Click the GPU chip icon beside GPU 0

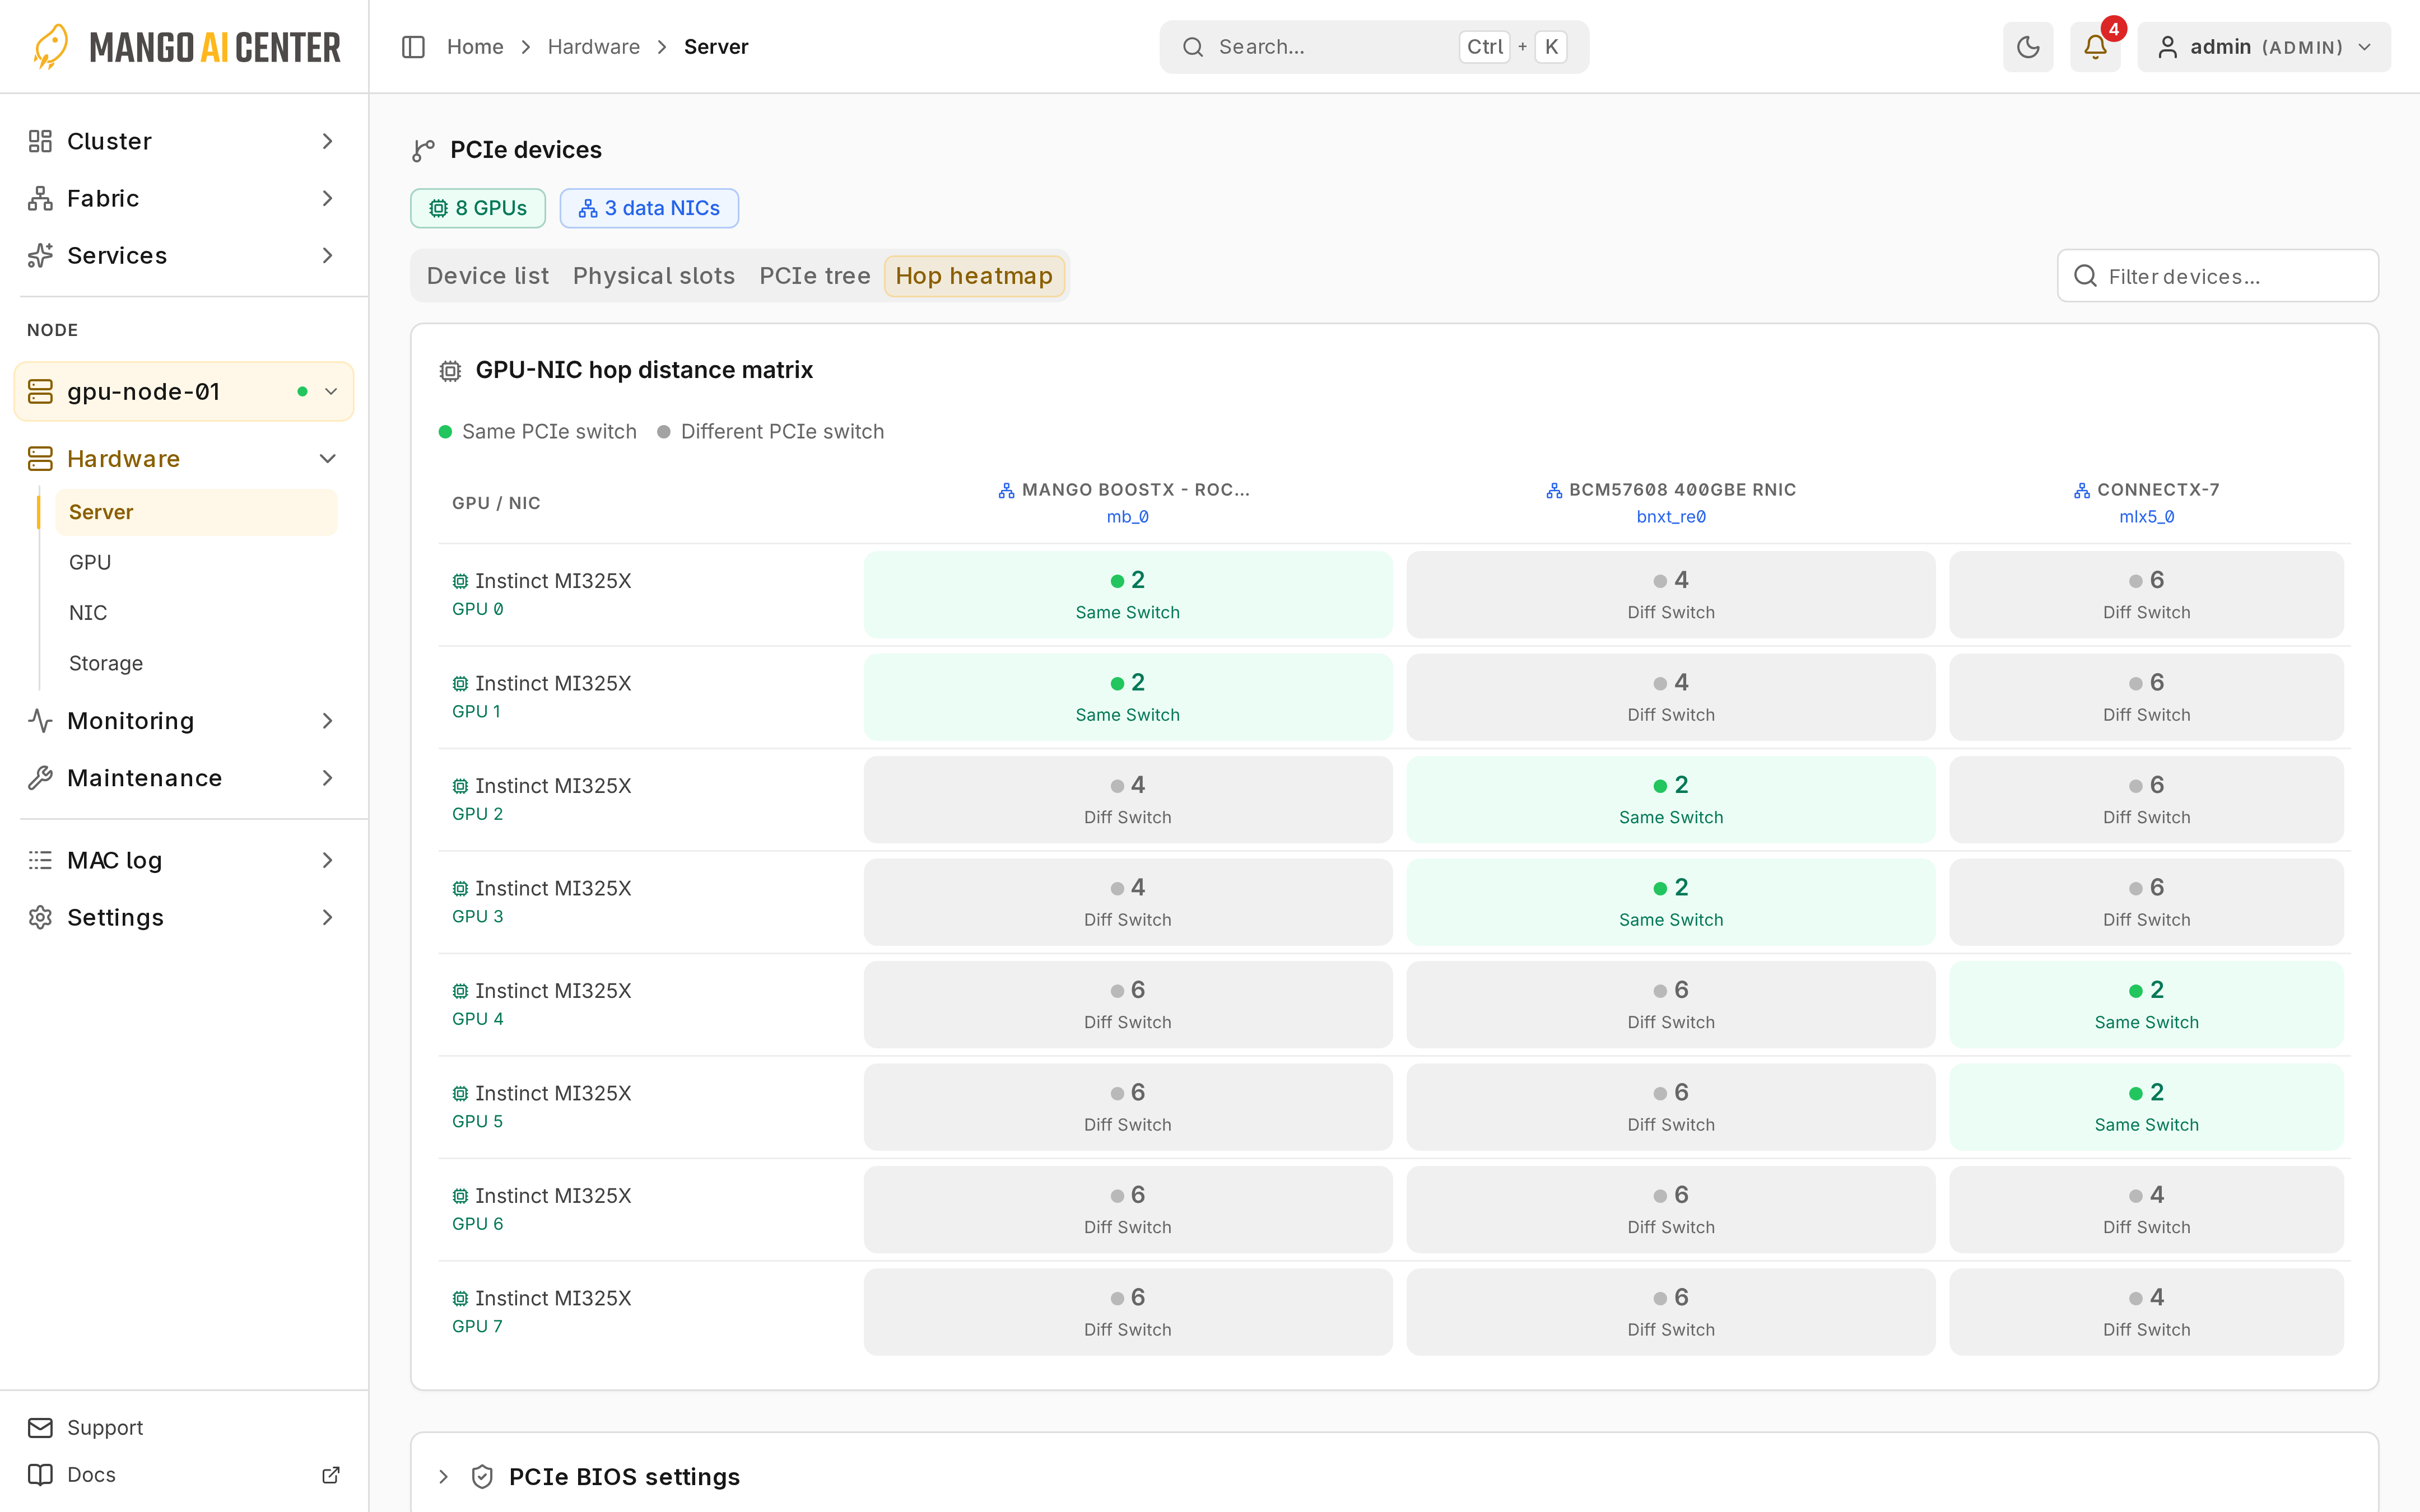pos(460,581)
